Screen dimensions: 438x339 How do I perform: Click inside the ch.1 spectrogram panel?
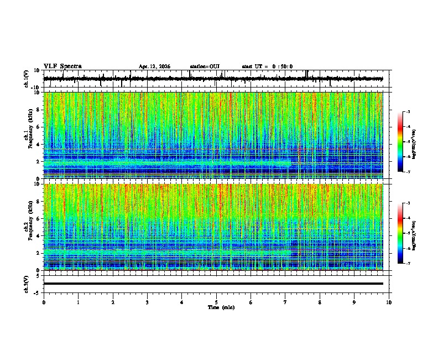[213, 135]
